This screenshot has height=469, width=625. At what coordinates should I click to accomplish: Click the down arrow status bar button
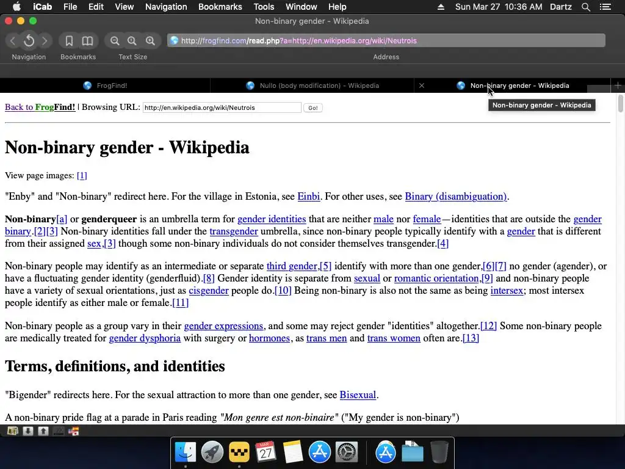point(28,431)
